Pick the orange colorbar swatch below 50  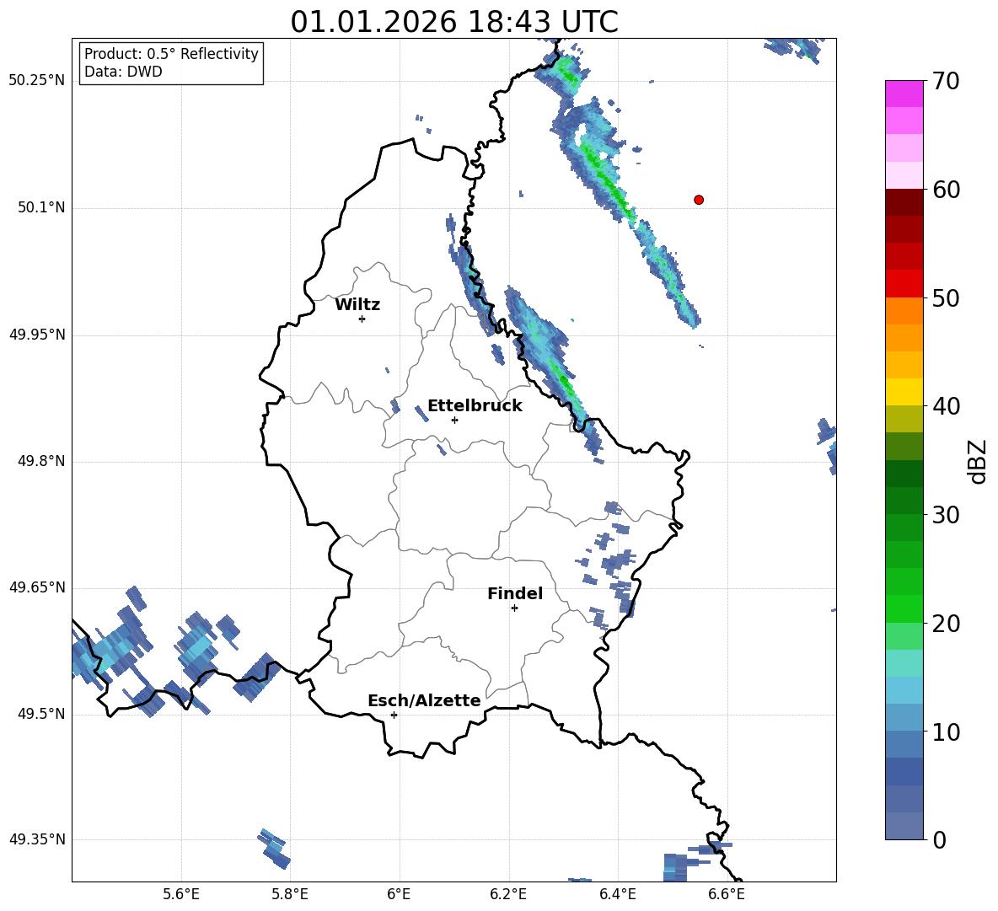point(904,311)
